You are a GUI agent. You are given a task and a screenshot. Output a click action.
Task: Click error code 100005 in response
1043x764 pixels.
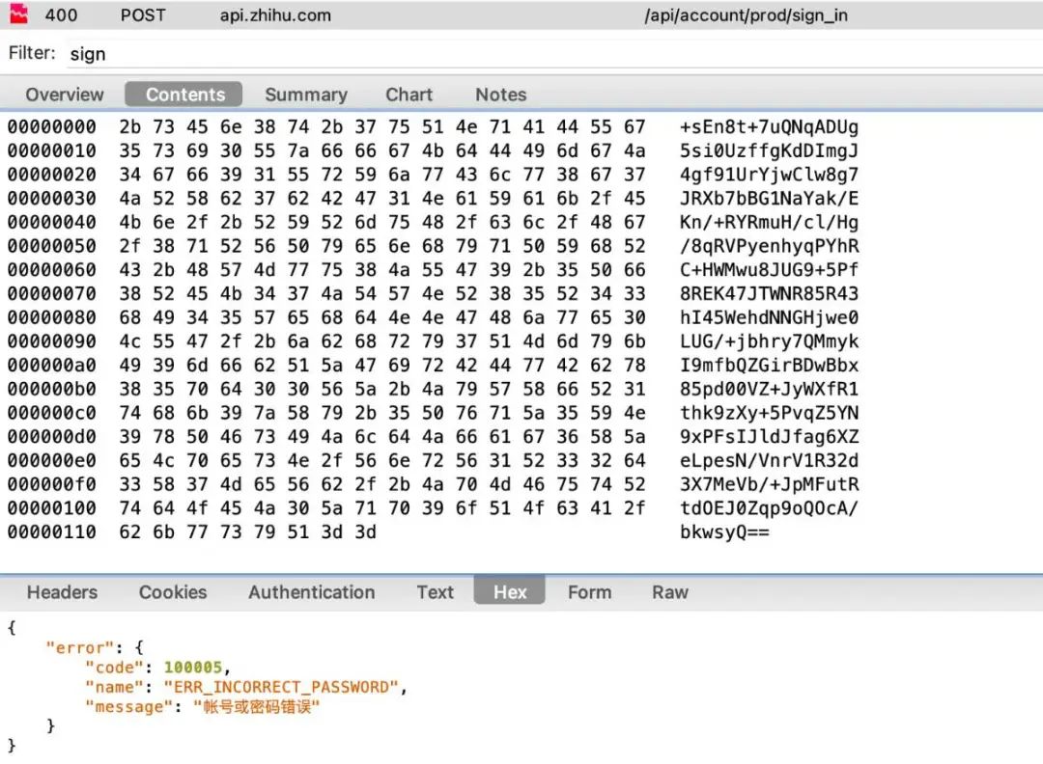point(193,667)
